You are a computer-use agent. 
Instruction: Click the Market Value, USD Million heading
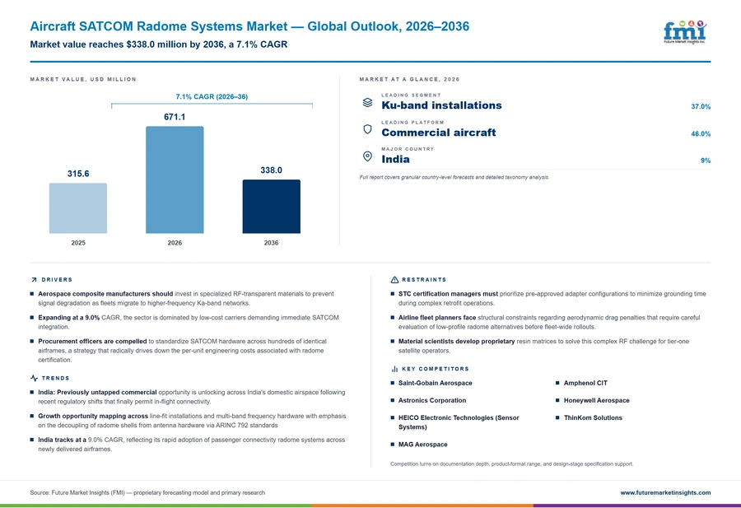[x=83, y=79]
